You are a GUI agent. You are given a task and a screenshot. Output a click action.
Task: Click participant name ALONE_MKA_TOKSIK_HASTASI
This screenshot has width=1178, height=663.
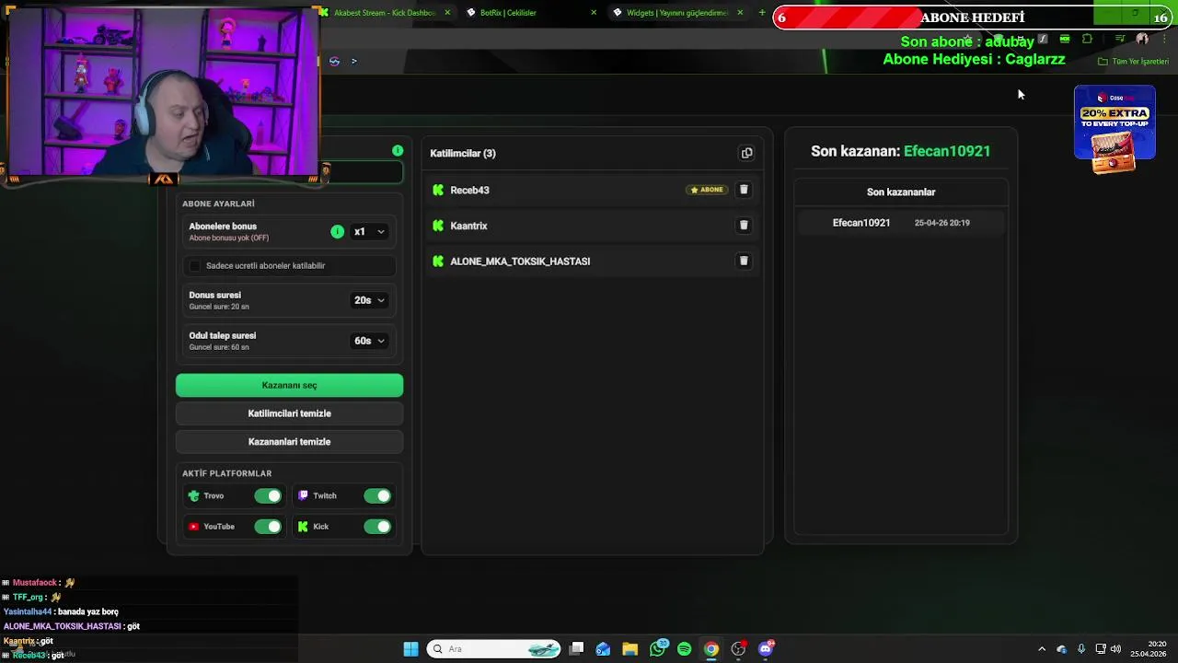[x=520, y=262]
